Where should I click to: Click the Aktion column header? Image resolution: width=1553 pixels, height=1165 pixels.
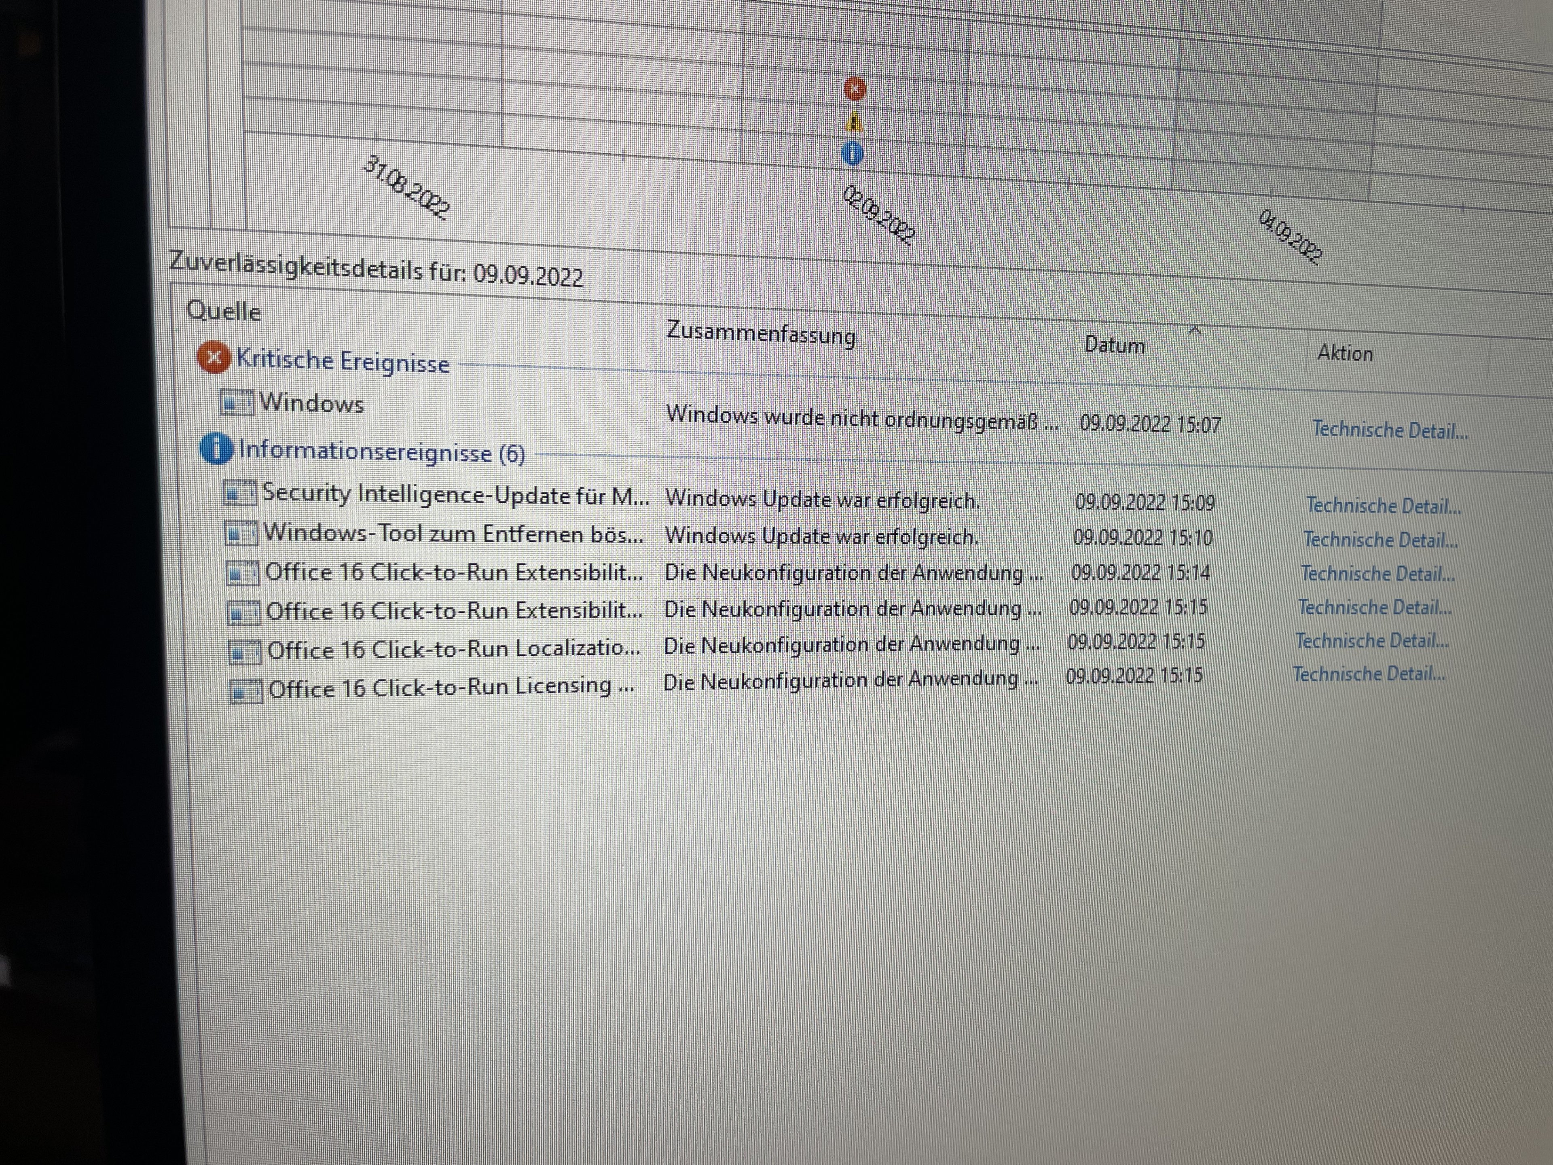1344,352
